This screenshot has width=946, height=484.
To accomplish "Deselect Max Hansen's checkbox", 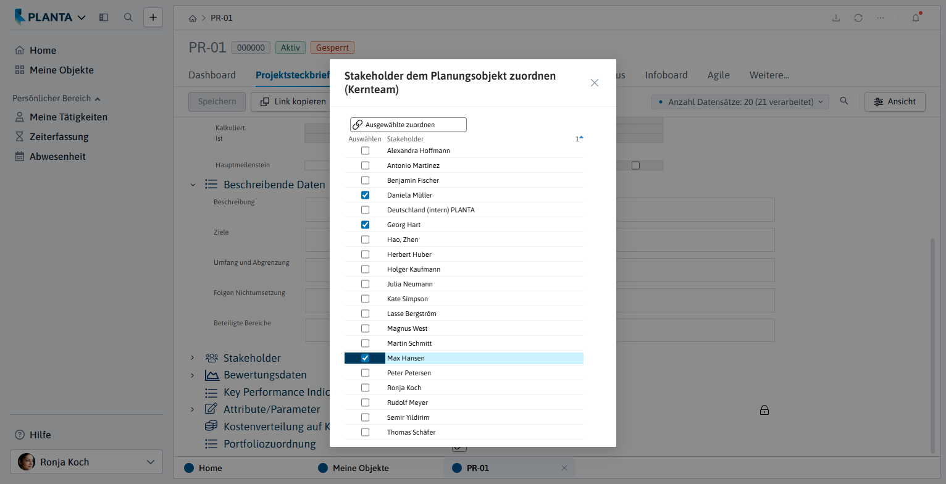I will click(x=365, y=358).
